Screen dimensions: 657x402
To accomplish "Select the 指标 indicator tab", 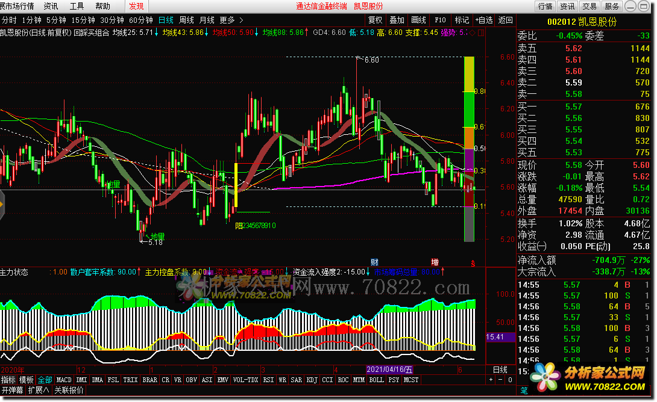I will [x=8, y=380].
